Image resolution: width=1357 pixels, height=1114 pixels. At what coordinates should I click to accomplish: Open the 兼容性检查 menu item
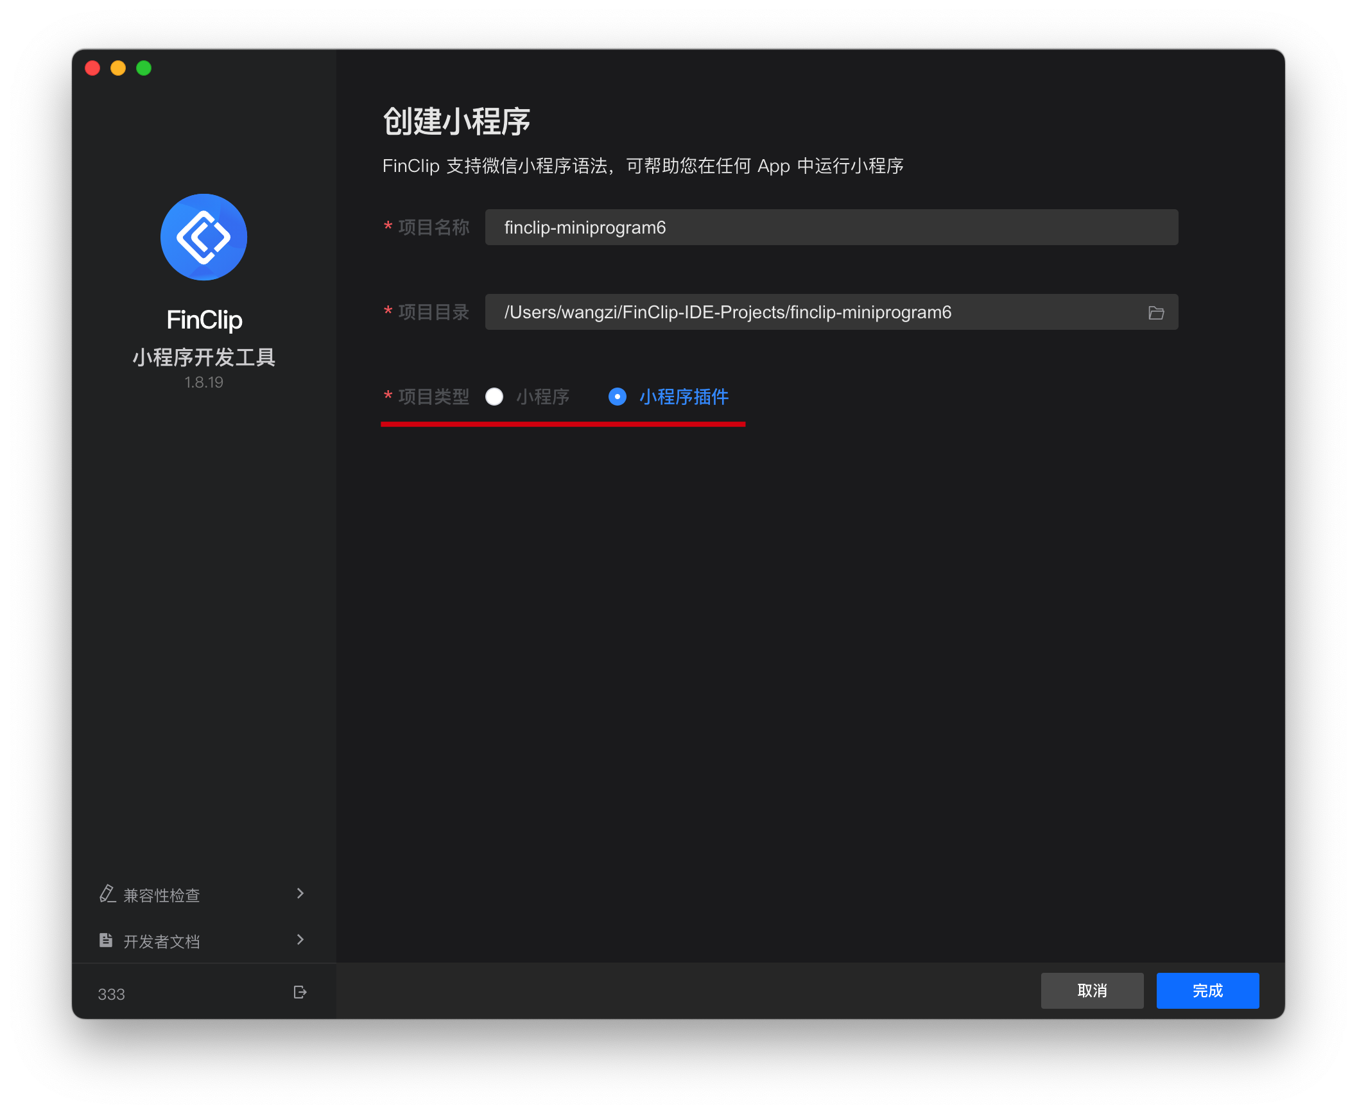coord(162,895)
